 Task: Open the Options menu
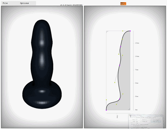tap(24, 3)
